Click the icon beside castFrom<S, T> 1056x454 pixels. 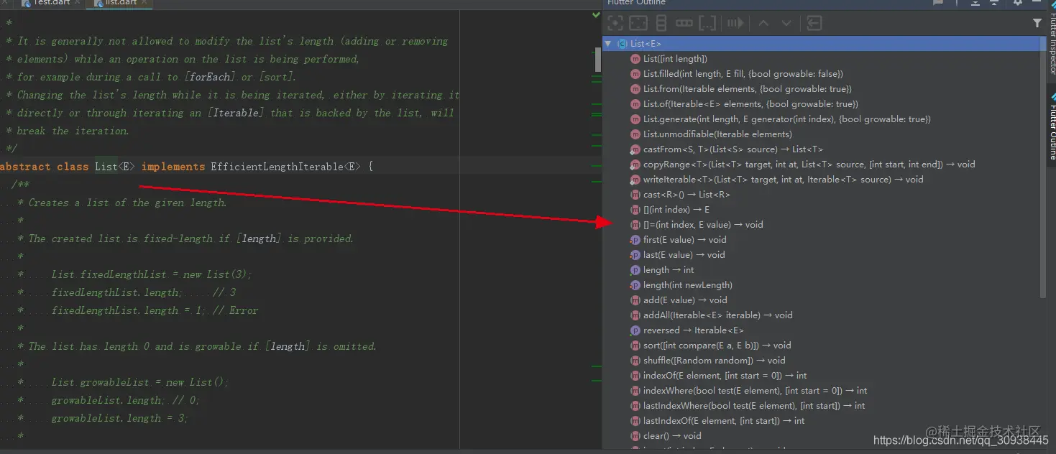[635, 149]
